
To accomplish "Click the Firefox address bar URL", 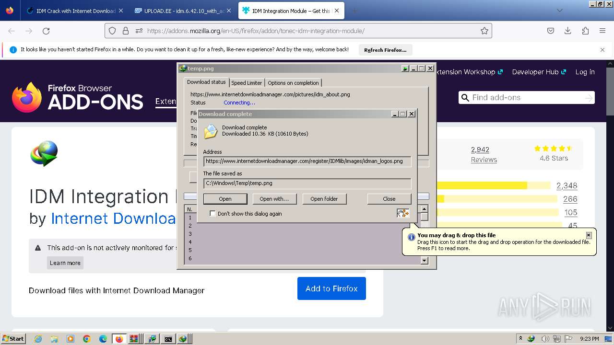I will click(x=256, y=31).
